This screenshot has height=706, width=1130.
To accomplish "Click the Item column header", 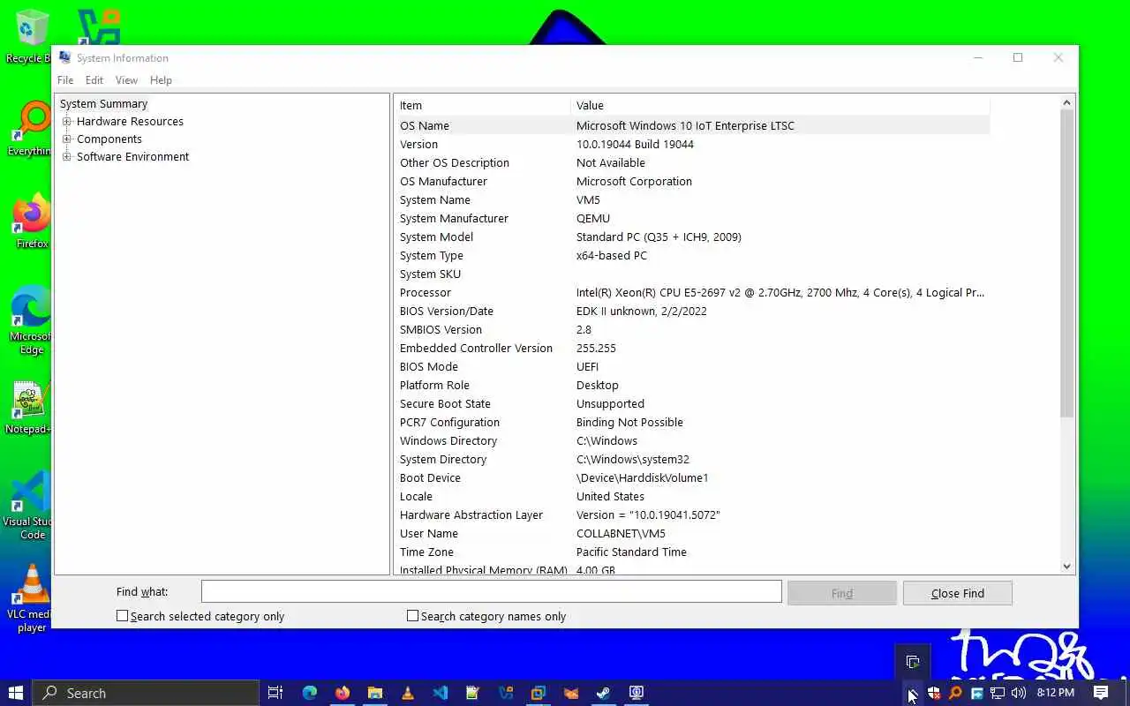I will [x=482, y=105].
